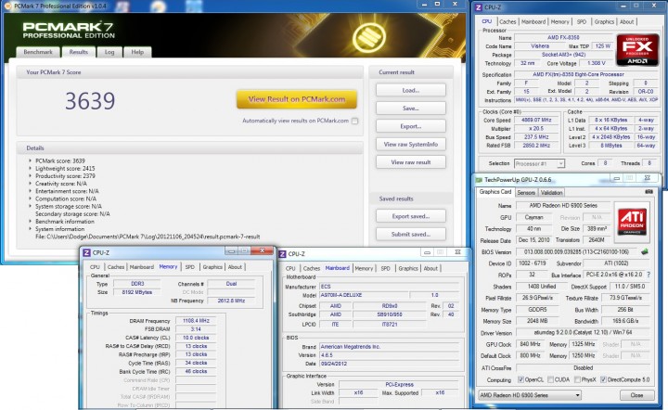Click the Load... button
668x410 pixels.
click(x=411, y=90)
